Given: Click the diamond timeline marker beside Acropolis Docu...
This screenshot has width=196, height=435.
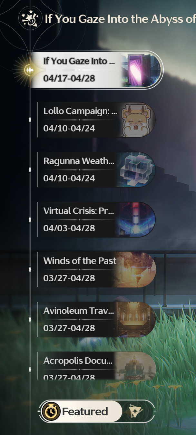Looking at the screenshot, I should tap(30, 370).
